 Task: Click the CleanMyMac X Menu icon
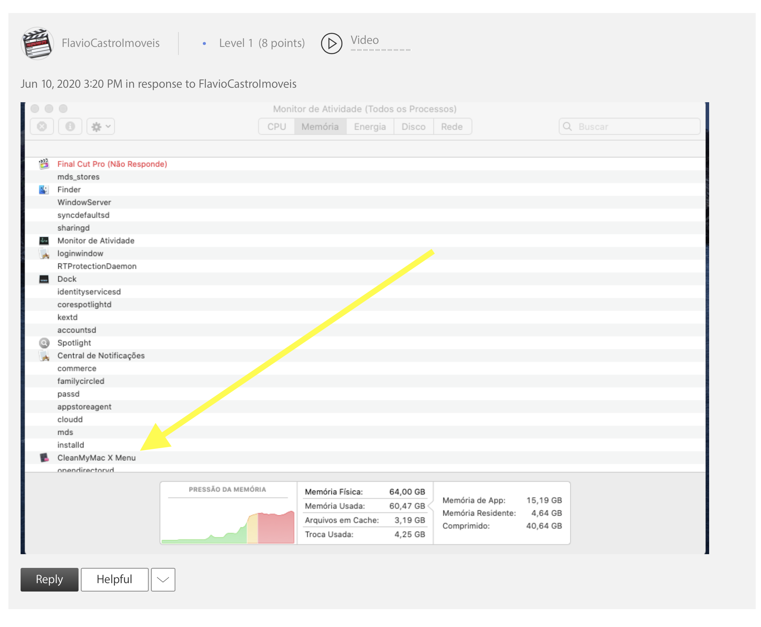tap(44, 458)
